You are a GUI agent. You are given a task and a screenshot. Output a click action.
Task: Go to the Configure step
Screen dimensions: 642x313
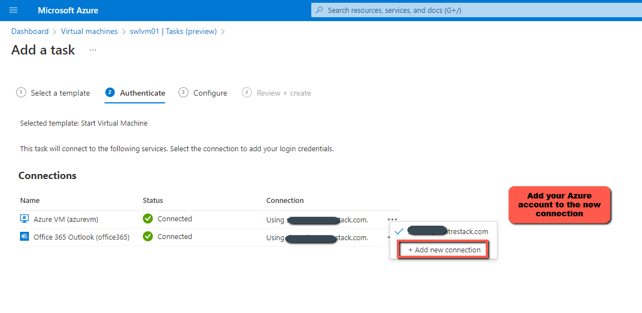click(203, 93)
